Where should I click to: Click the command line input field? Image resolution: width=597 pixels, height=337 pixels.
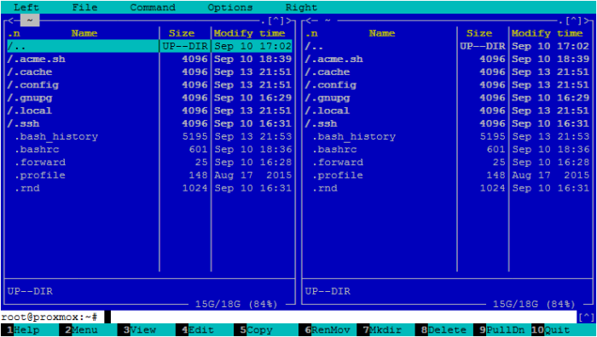tap(341, 317)
